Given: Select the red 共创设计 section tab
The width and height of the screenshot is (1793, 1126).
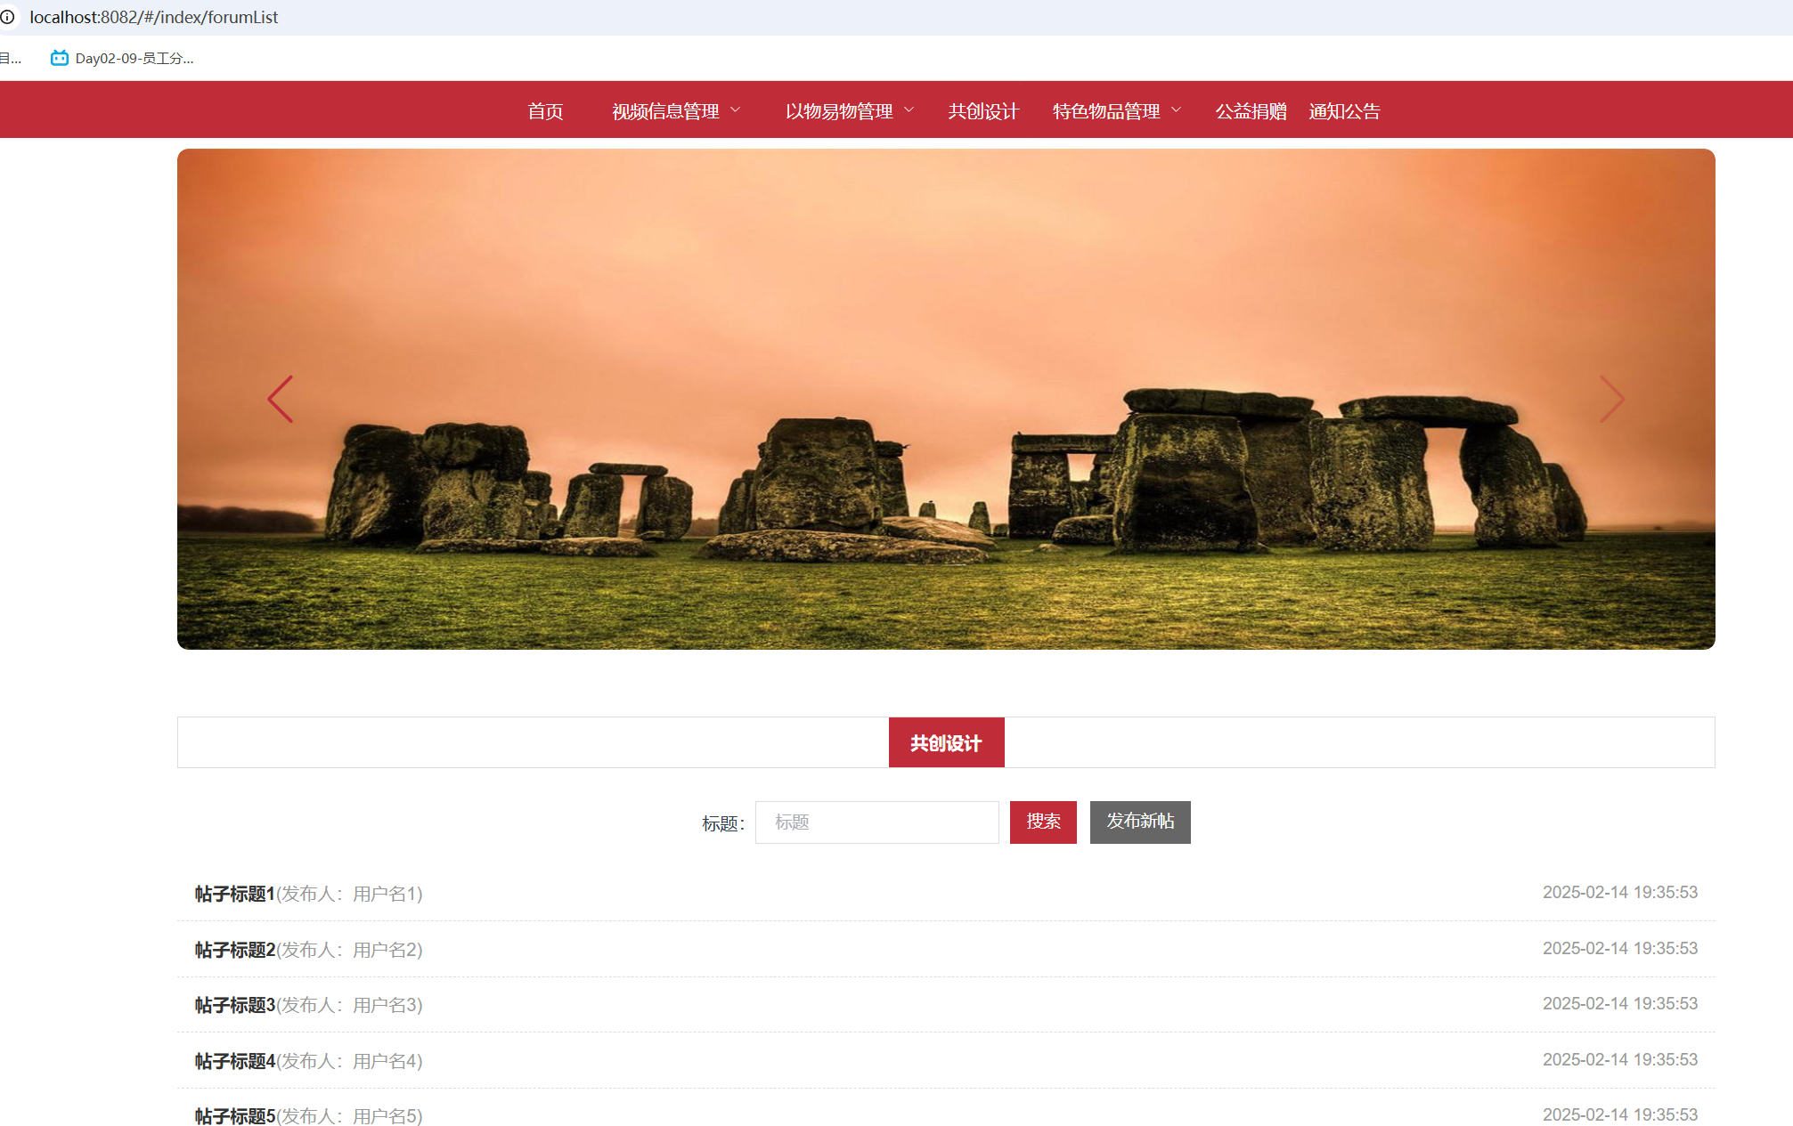Looking at the screenshot, I should (x=946, y=742).
